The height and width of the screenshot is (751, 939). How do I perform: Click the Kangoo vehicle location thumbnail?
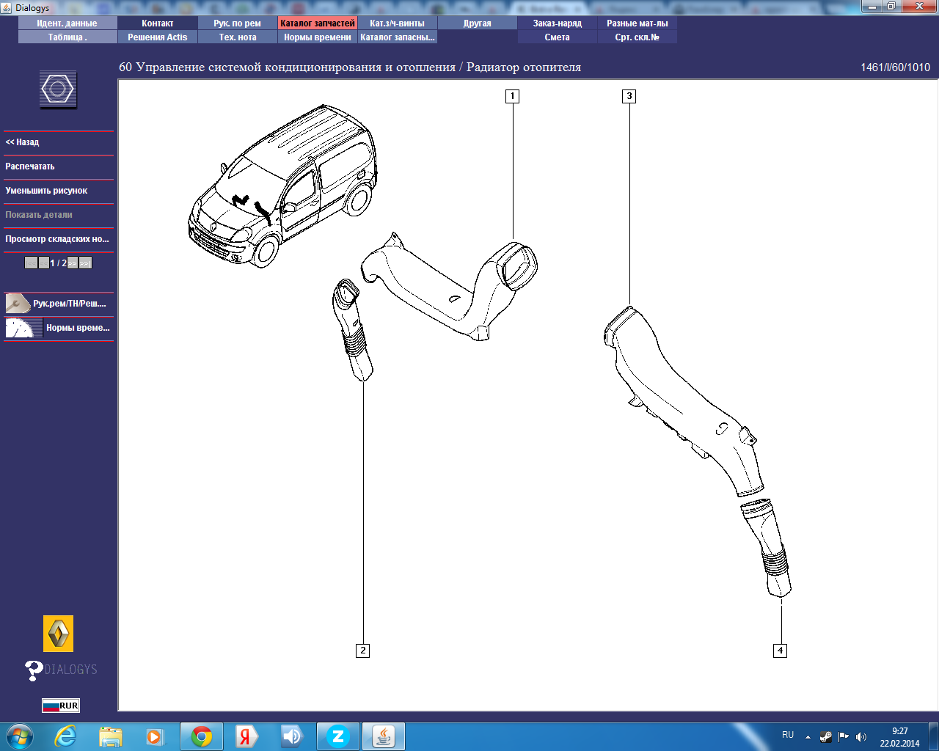click(x=283, y=186)
